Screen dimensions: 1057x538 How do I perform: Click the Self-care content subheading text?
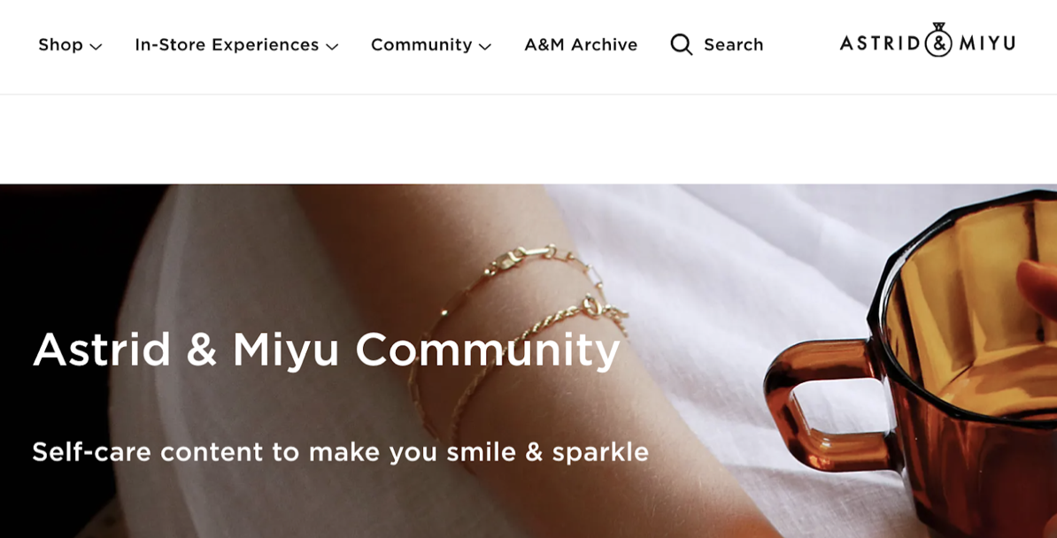point(341,451)
